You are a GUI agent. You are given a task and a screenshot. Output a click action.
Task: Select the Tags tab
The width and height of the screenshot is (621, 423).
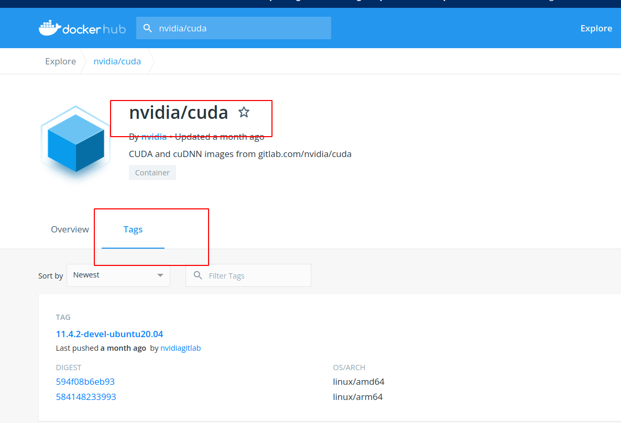(x=133, y=229)
